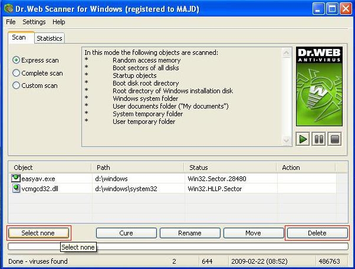This screenshot has width=355, height=269.
Task: Close the Dr.Web Scanner window
Action: 346,9
